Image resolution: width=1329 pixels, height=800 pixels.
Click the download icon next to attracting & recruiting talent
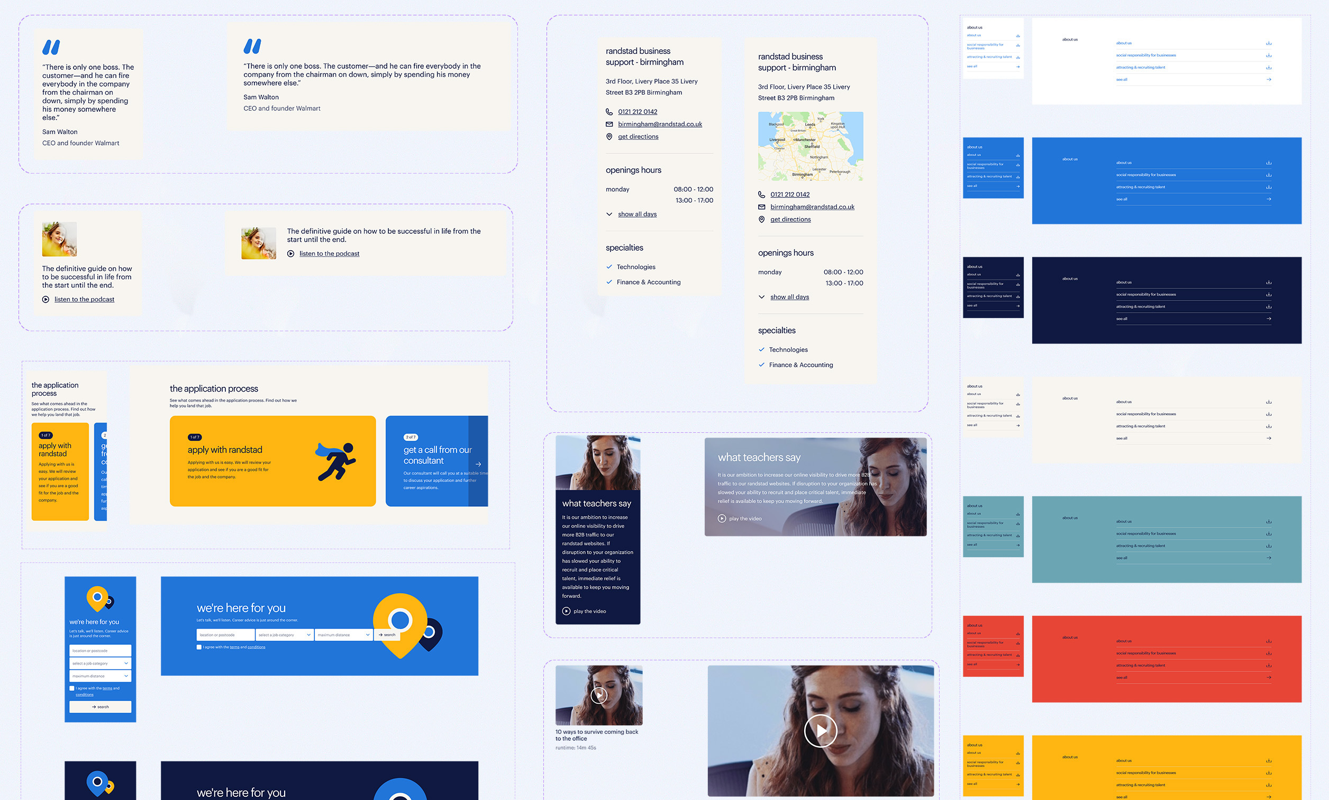(1269, 67)
